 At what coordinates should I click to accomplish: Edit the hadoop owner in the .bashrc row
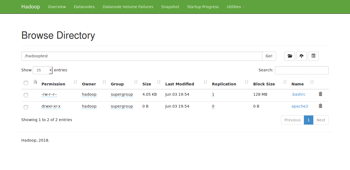pos(89,94)
